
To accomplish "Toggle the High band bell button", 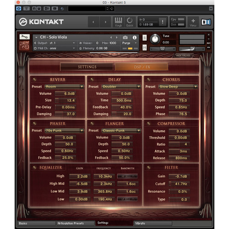I will click(x=127, y=176).
